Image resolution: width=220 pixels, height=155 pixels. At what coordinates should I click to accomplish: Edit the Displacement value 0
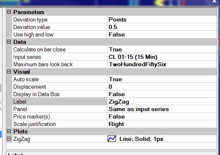162,87
